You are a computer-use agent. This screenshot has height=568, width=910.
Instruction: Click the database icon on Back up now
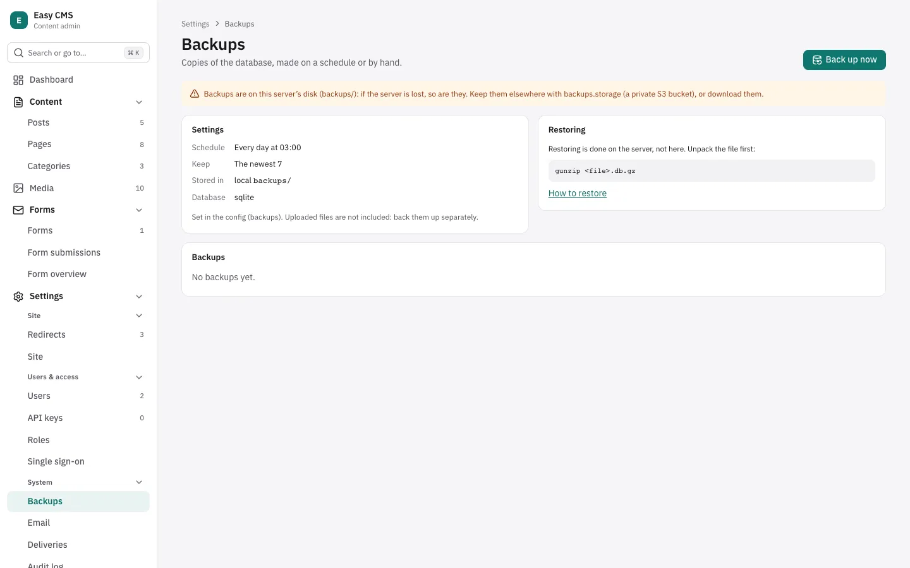click(817, 60)
